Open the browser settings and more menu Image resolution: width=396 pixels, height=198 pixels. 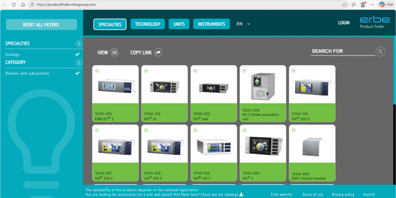[372, 4]
